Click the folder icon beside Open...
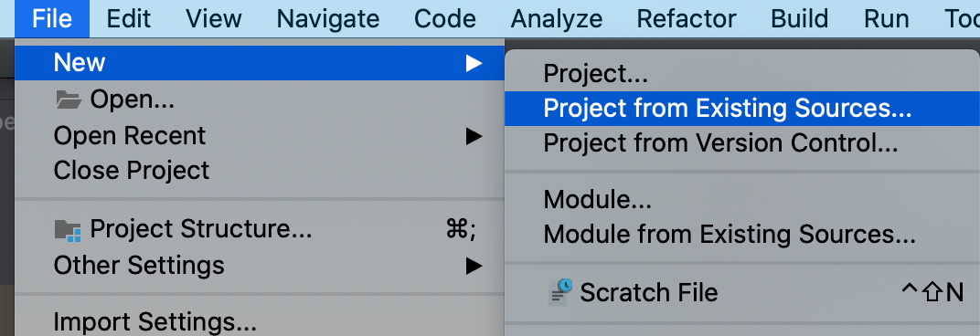Screen dimensions: 980x336 tap(69, 100)
